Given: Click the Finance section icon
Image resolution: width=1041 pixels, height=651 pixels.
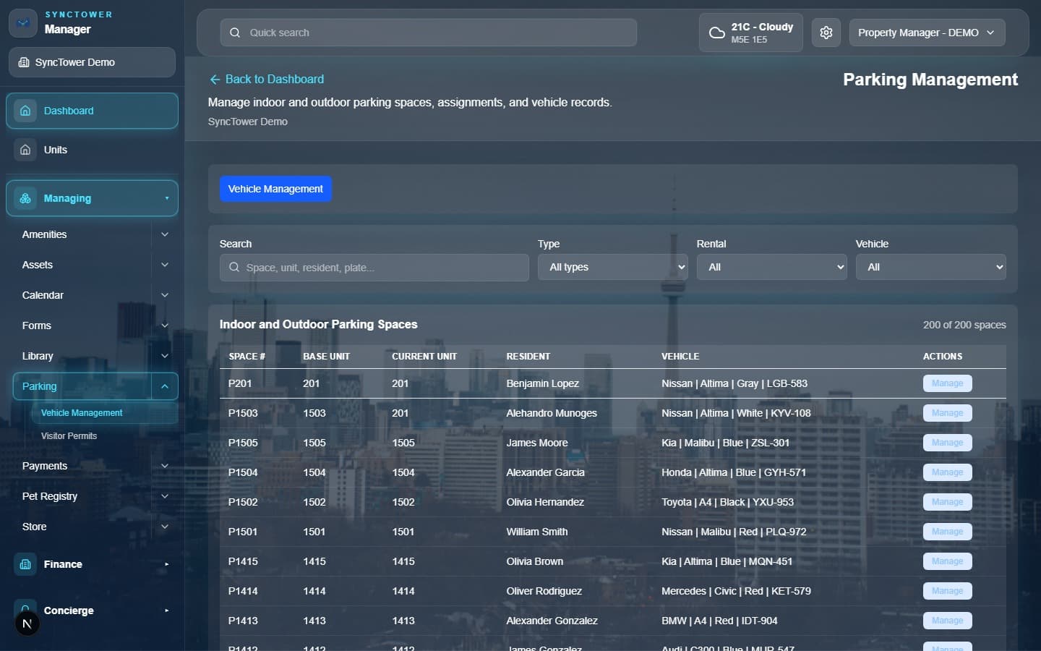Looking at the screenshot, I should pos(25,564).
